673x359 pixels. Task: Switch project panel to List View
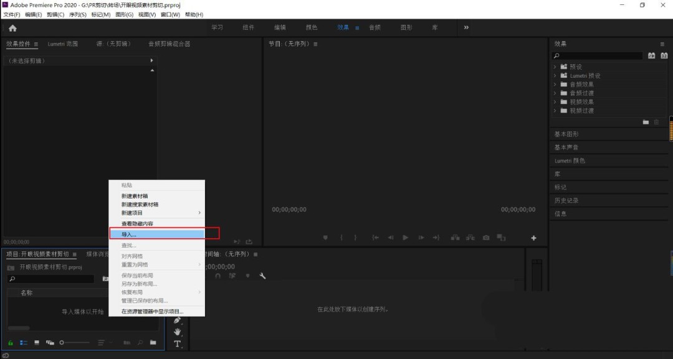23,342
